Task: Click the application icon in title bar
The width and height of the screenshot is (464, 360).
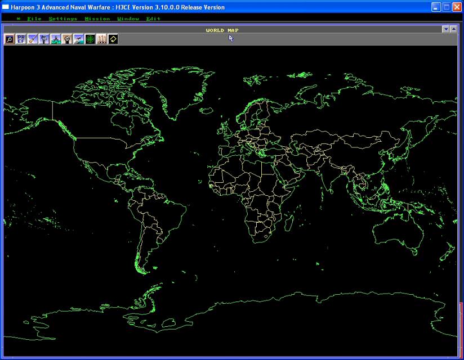Action: click(5, 7)
